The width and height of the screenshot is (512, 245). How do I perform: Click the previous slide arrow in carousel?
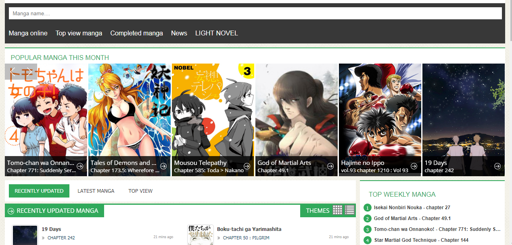pyautogui.click(x=13, y=72)
